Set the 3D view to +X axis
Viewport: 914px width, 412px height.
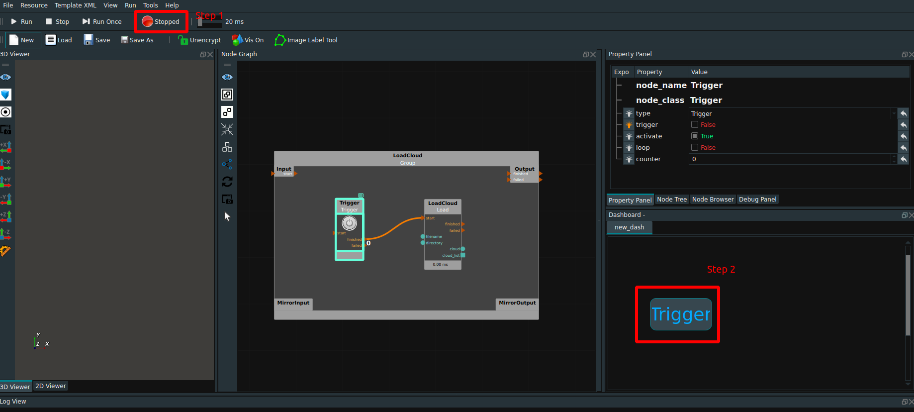[x=5, y=147]
